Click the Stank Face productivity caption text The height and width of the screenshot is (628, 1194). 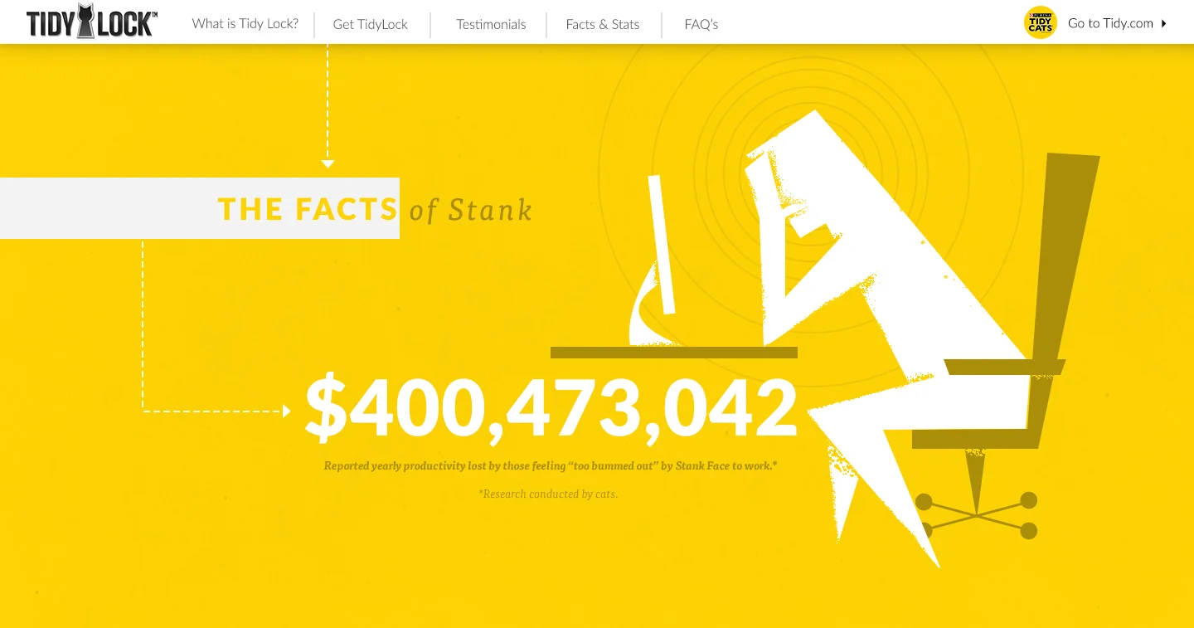548,465
